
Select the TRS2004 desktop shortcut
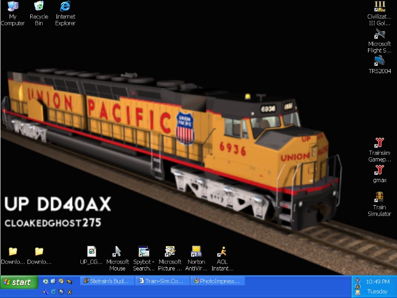(x=380, y=65)
